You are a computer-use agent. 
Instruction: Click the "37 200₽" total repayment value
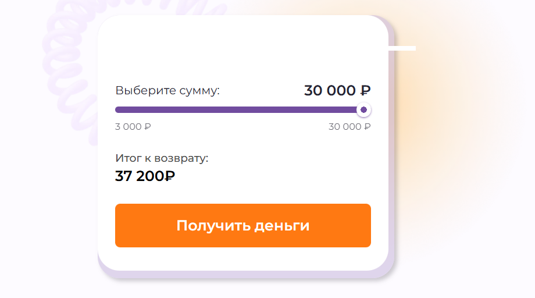click(x=145, y=176)
